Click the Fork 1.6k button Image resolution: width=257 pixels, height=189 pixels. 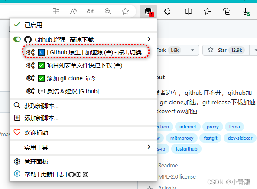click(171, 50)
